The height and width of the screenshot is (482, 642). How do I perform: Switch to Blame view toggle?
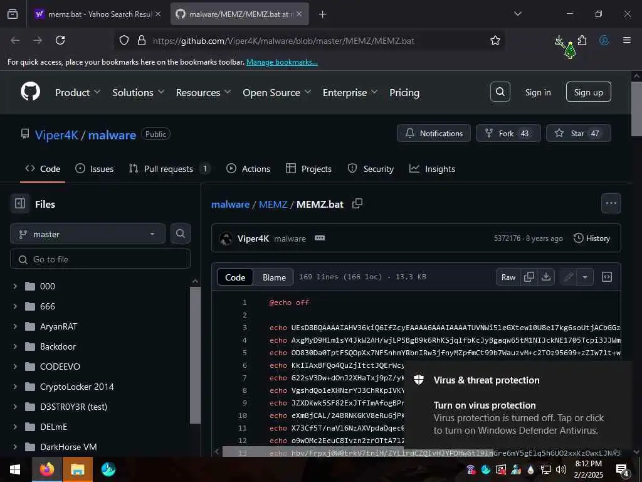pos(274,277)
